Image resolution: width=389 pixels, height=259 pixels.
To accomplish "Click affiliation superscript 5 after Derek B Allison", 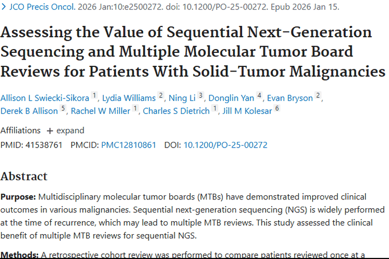I will [63, 109].
